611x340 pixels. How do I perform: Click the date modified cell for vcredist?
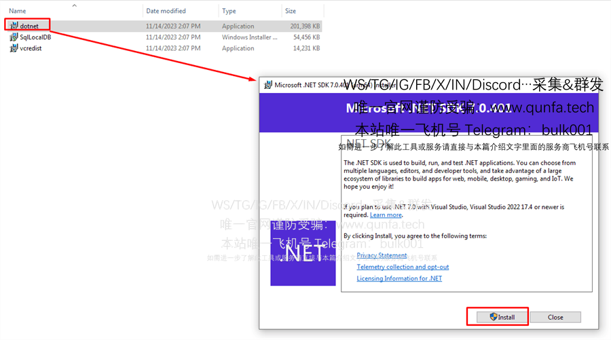point(173,48)
